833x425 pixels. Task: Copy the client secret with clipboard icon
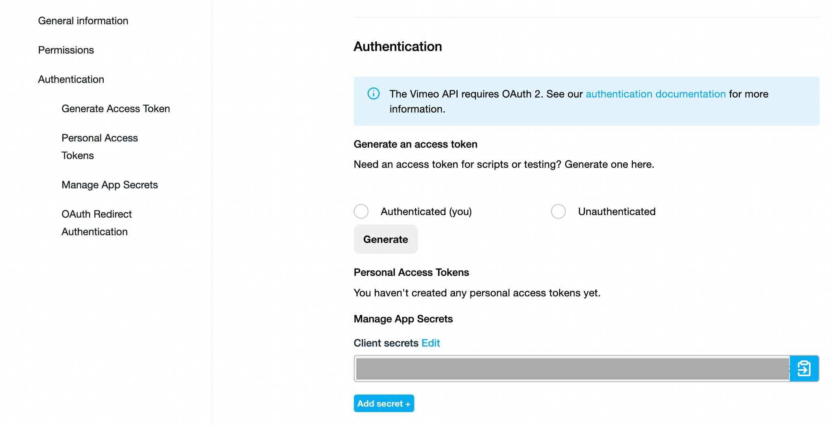804,369
